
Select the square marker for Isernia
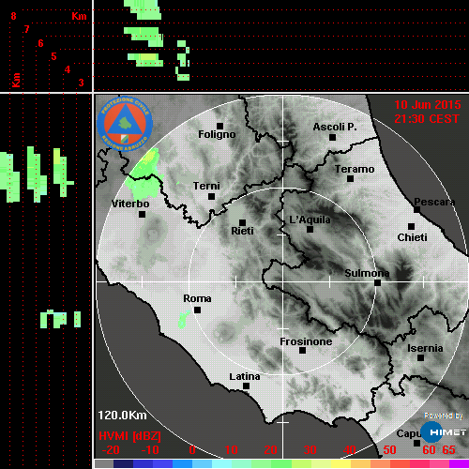tap(421, 357)
